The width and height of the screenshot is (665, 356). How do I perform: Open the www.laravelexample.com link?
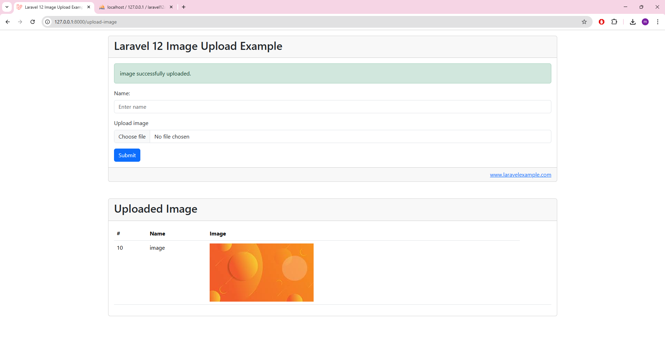[x=520, y=175]
